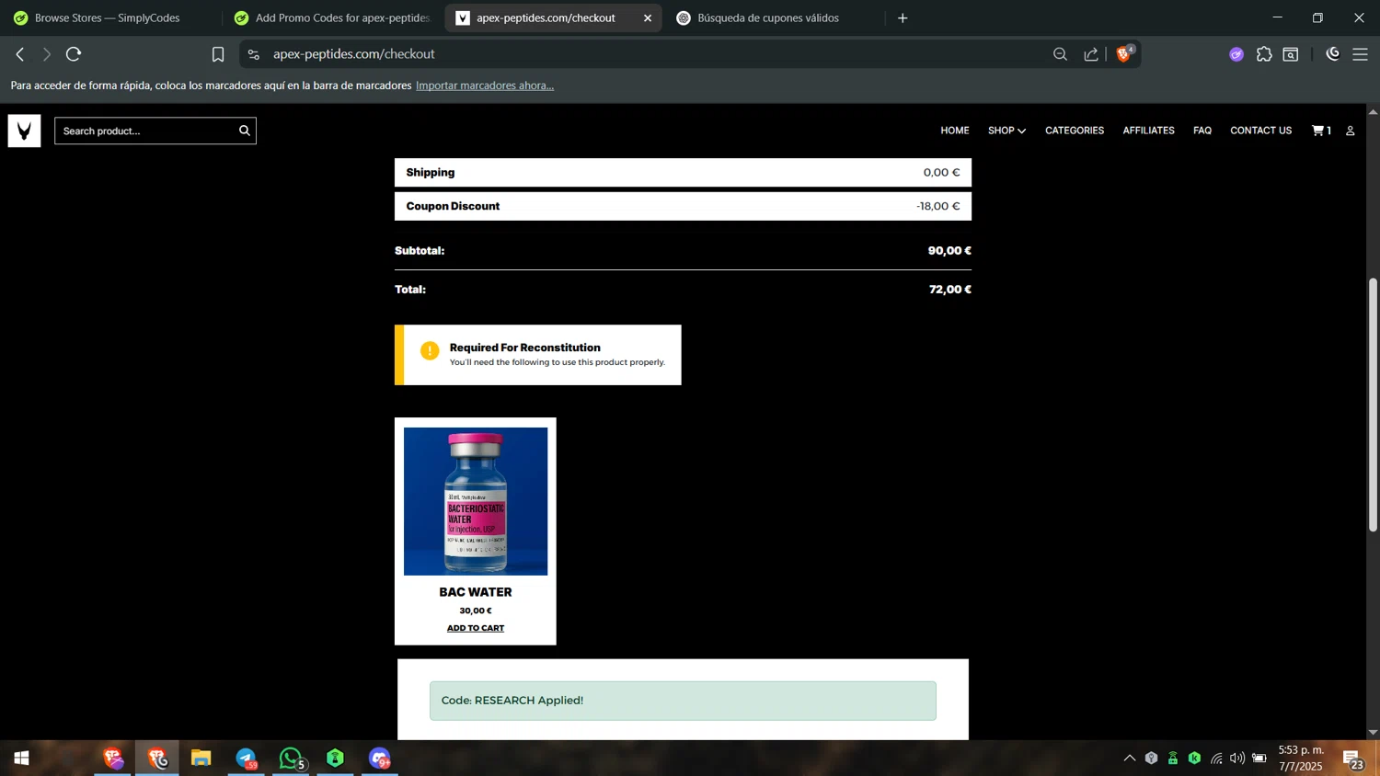Open the extensions puzzle icon
The image size is (1380, 776).
point(1264,54)
